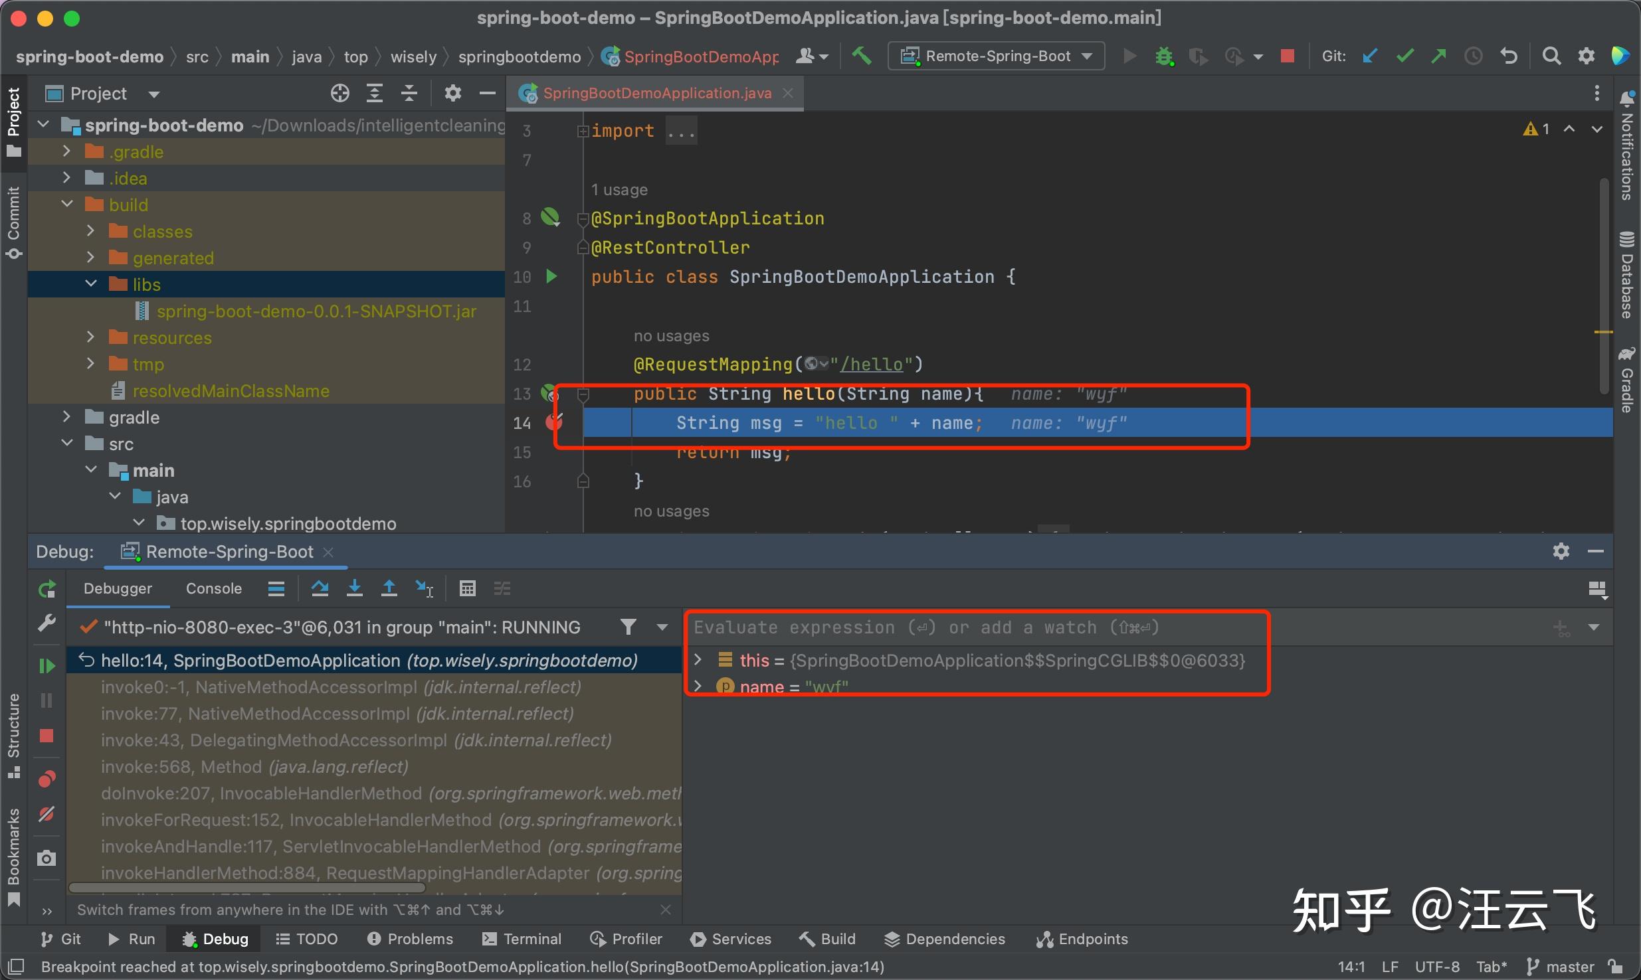Screen dimensions: 1641x980
Task: Step Out of the current method
Action: [390, 588]
